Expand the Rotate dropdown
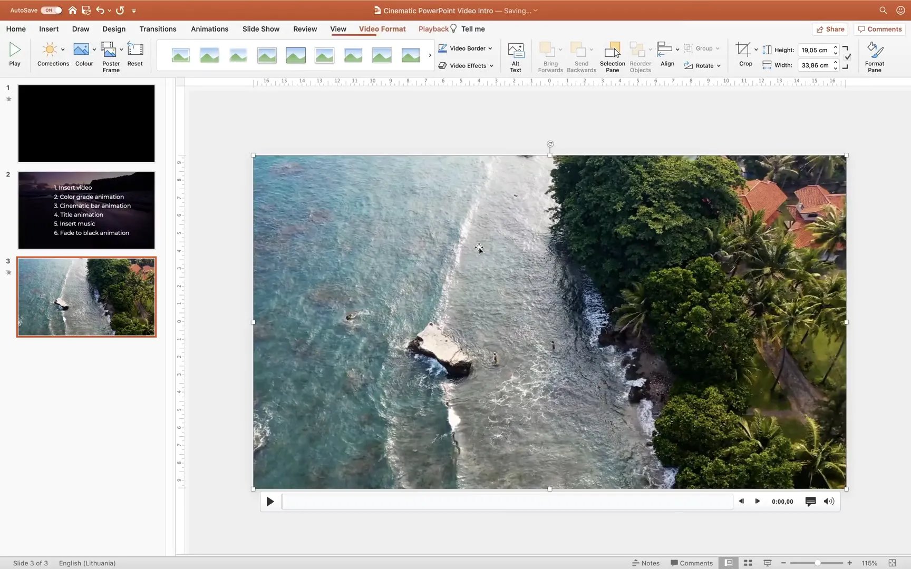Screen dimensions: 911x569 tap(718, 65)
